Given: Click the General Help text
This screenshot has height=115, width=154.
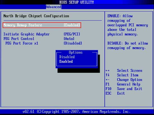Looking at the screenshot, I should [x=129, y=84].
